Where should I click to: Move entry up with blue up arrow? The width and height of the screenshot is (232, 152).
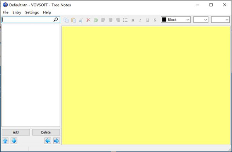pyautogui.click(x=5, y=141)
